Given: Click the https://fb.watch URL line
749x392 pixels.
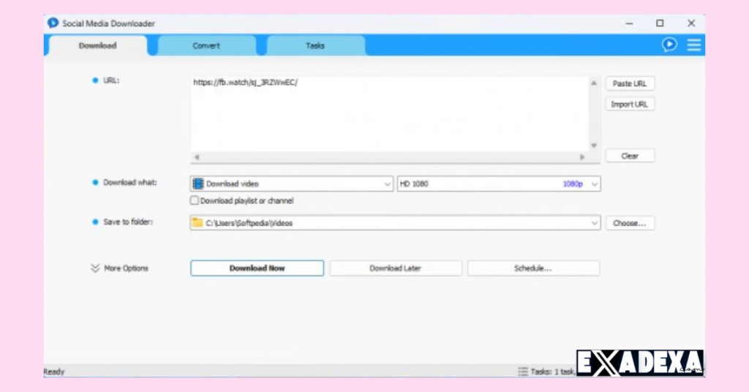Looking at the screenshot, I should (246, 82).
